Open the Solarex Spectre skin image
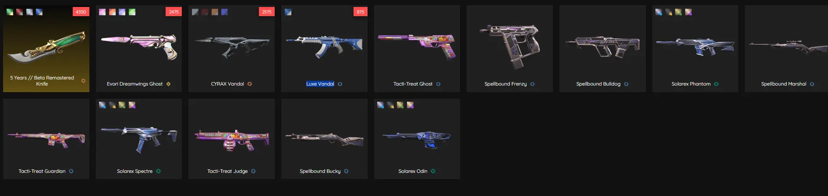This screenshot has width=828, height=196. [139, 139]
